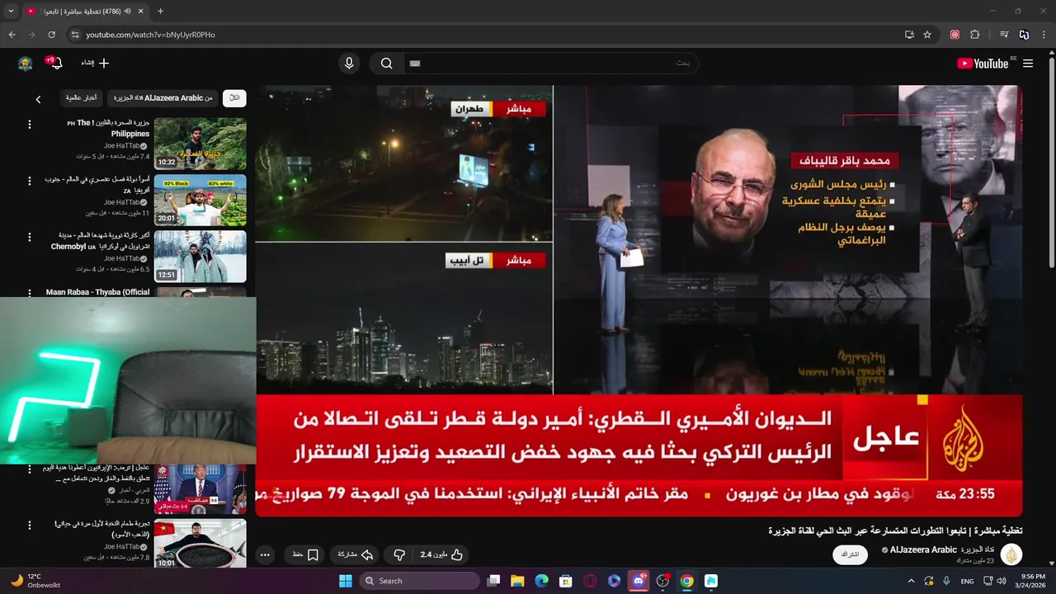Select the 'من AlJazeera Arabic' filter chip
The image size is (1056, 594).
click(x=163, y=98)
